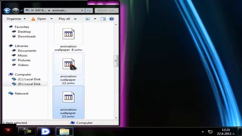Image resolution: width=242 pixels, height=136 pixels.
Task: Click Play all in the toolbar
Action: pos(64,19)
